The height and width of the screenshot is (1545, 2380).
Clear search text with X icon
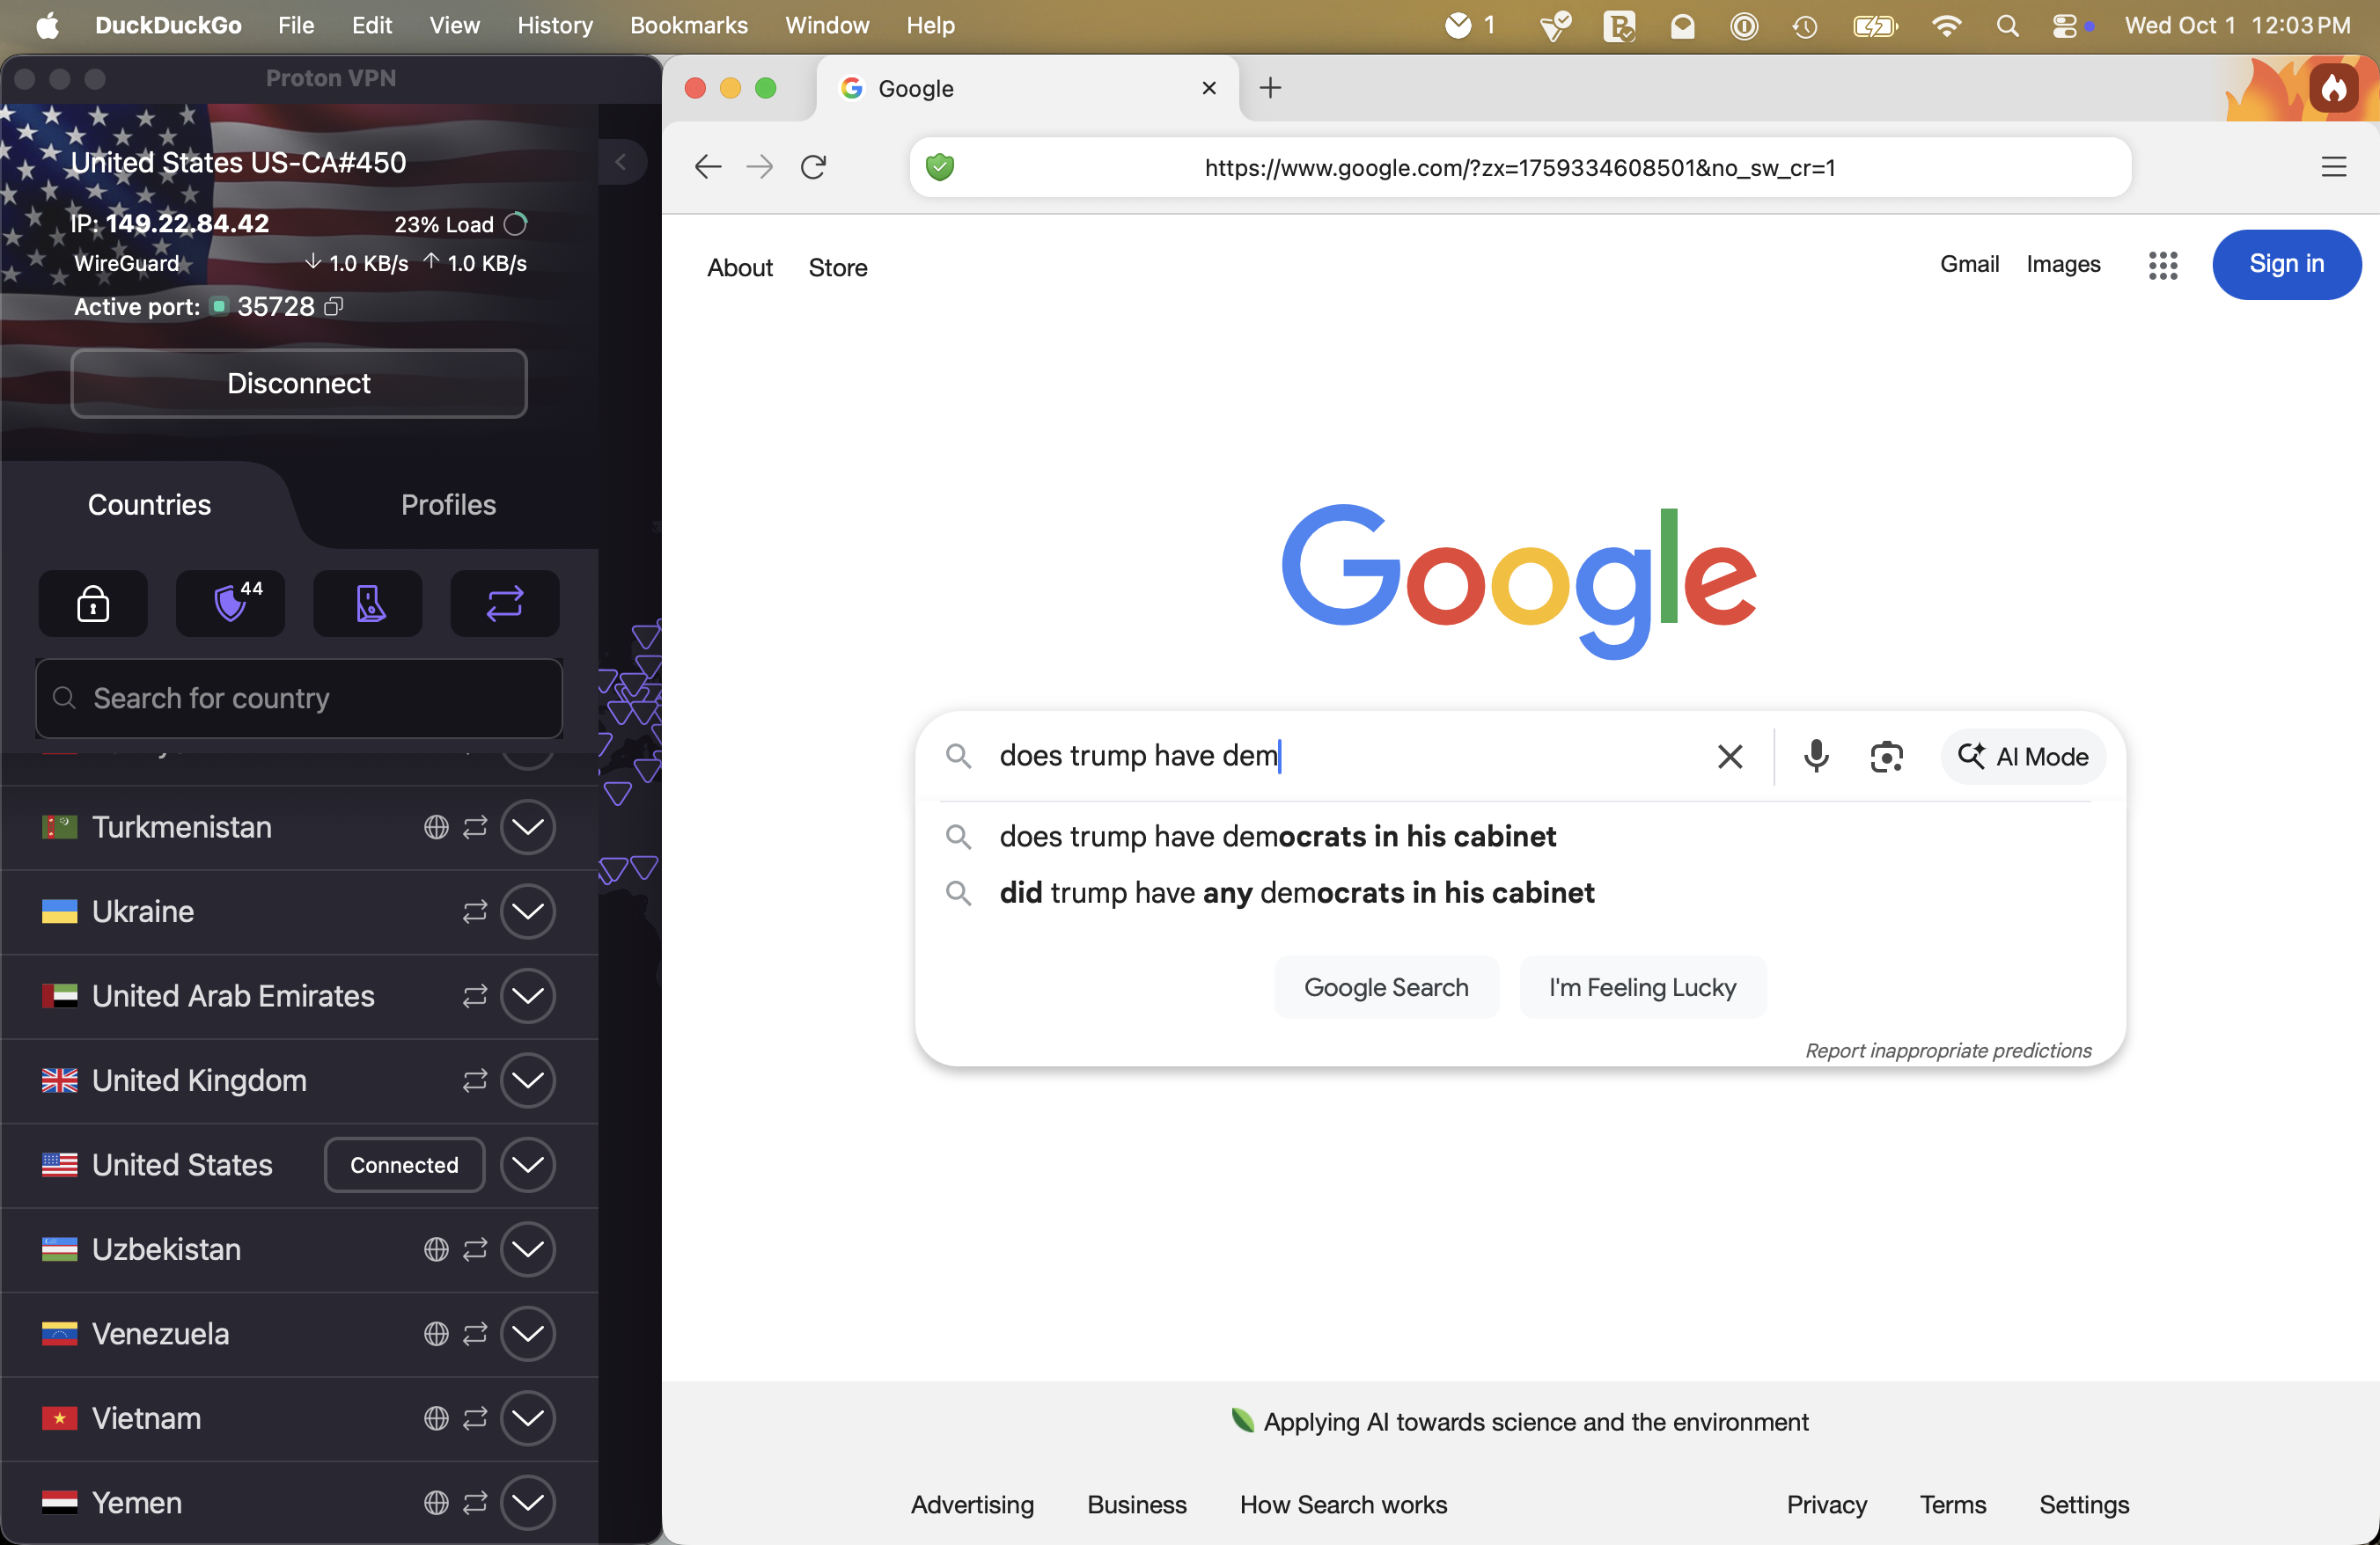point(1730,757)
